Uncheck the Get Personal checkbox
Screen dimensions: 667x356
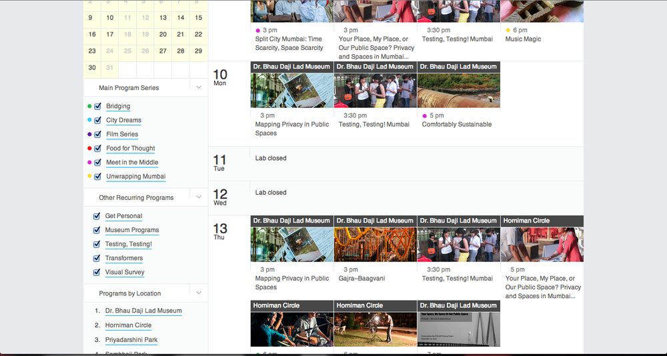tap(97, 216)
